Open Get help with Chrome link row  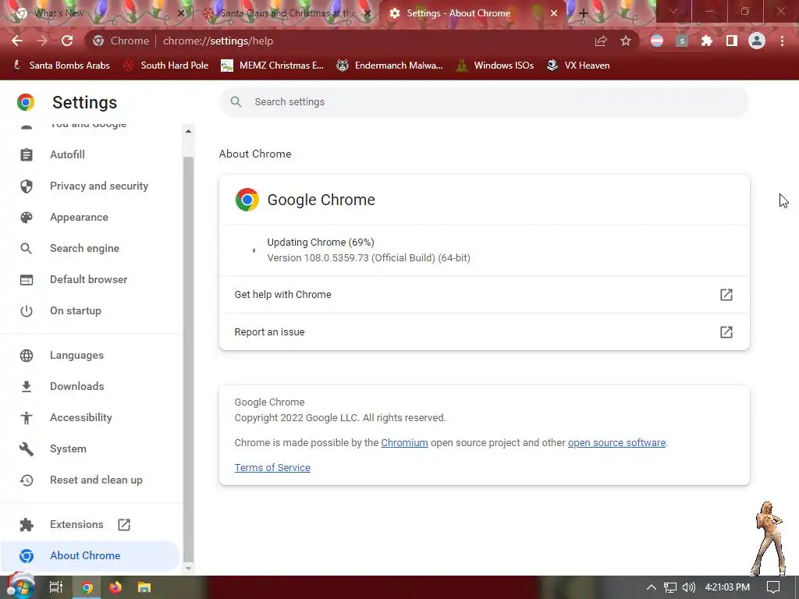pos(484,294)
